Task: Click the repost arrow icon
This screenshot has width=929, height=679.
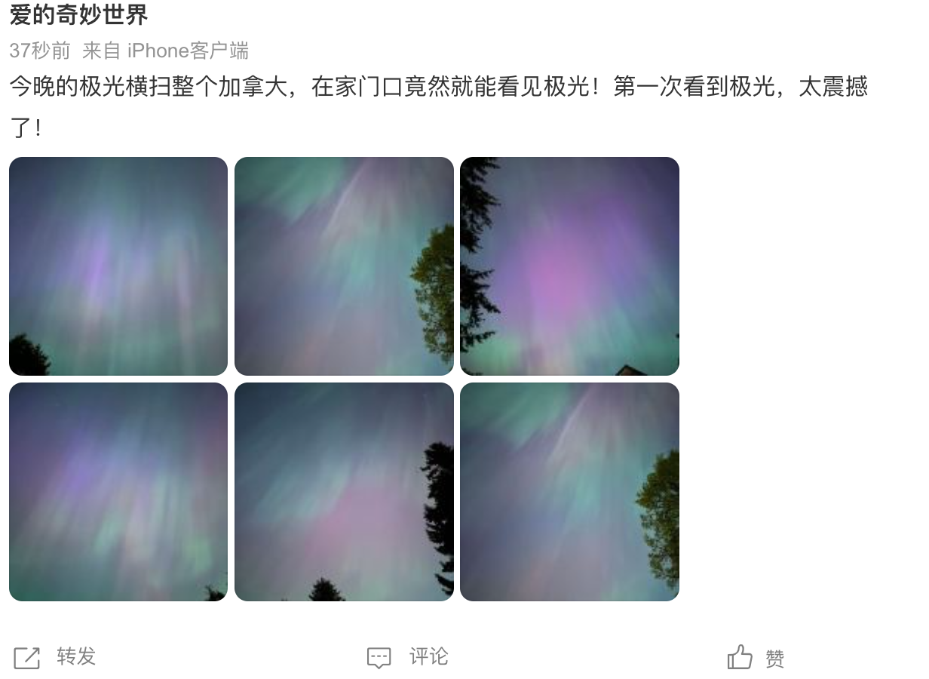Action: [27, 657]
